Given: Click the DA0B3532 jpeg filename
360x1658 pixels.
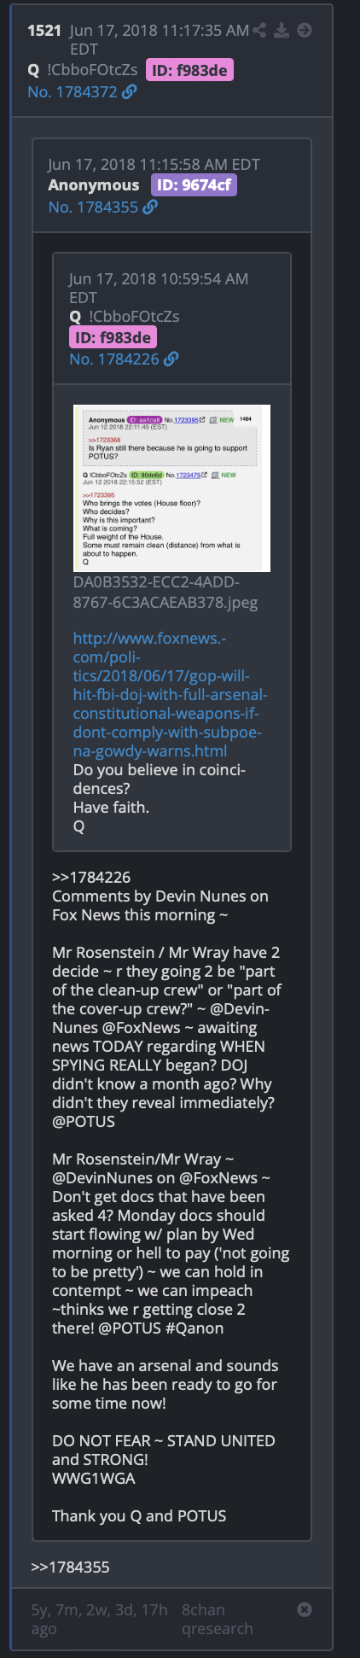Looking at the screenshot, I should point(165,593).
